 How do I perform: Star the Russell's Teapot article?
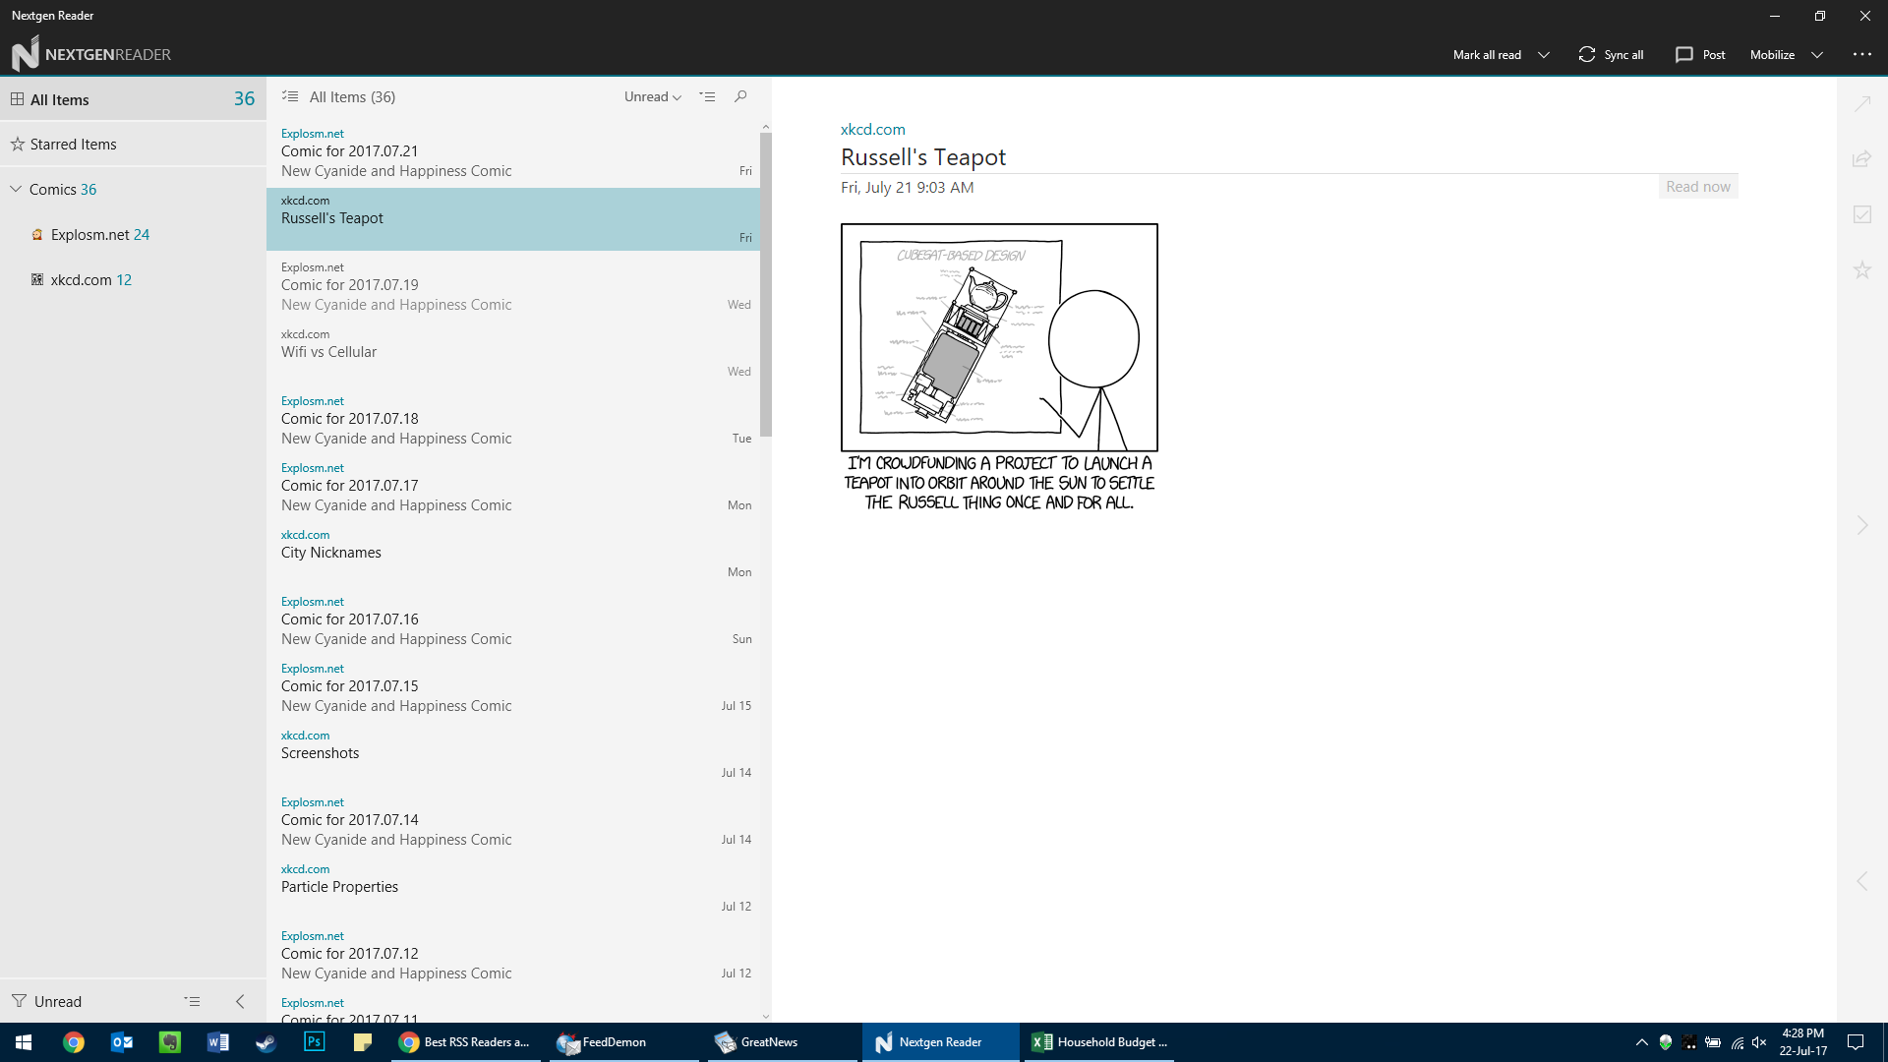coord(1861,269)
